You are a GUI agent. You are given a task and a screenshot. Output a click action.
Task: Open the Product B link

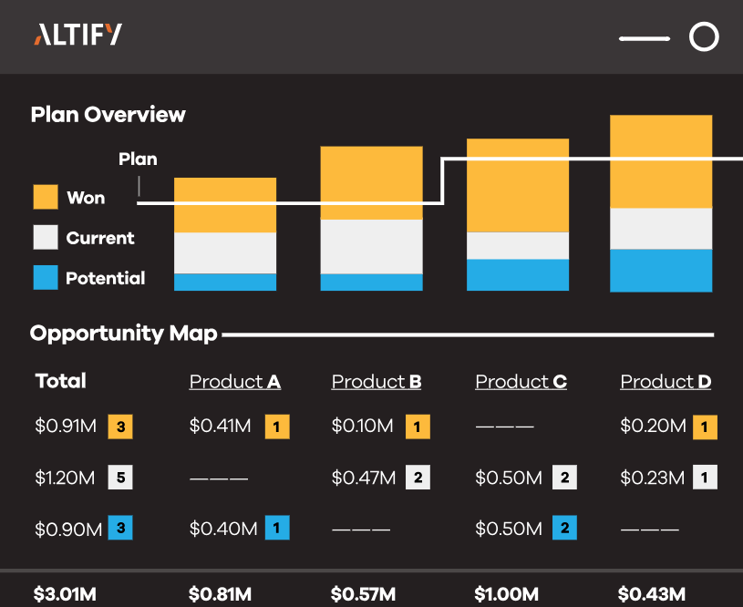377,382
